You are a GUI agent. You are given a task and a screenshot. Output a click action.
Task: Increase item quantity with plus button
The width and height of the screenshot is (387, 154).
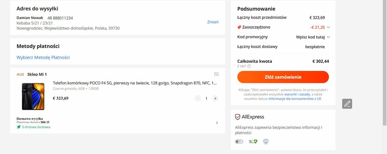(215, 98)
